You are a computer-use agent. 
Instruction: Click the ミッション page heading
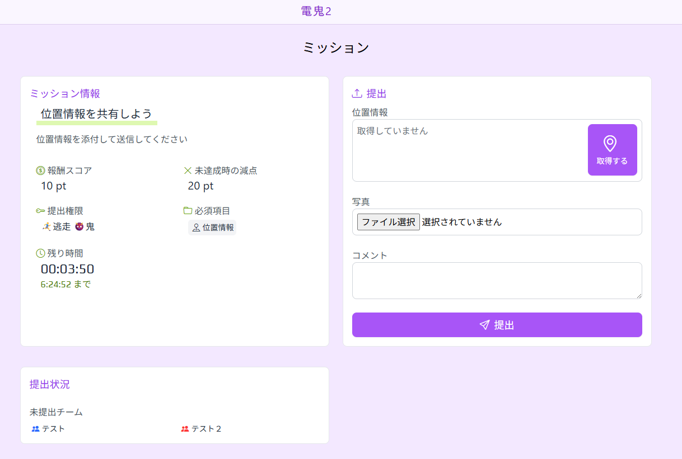click(336, 48)
